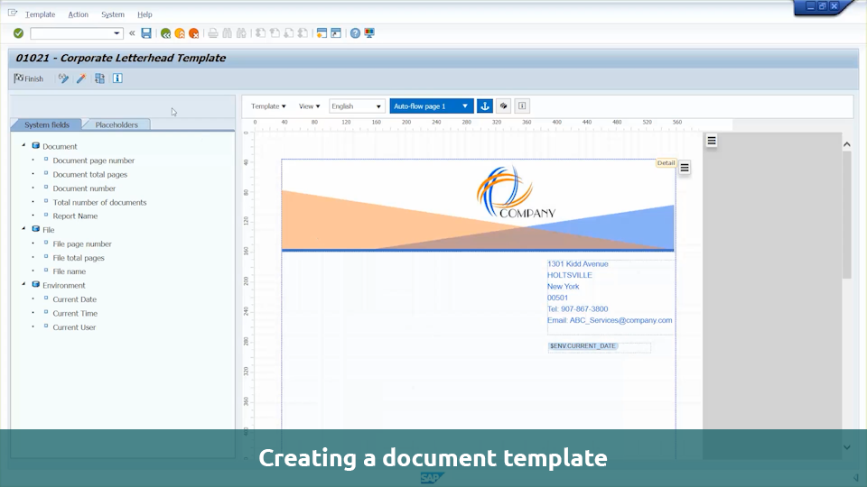The width and height of the screenshot is (867, 487).
Task: Click the blue anchor icon
Action: point(485,106)
